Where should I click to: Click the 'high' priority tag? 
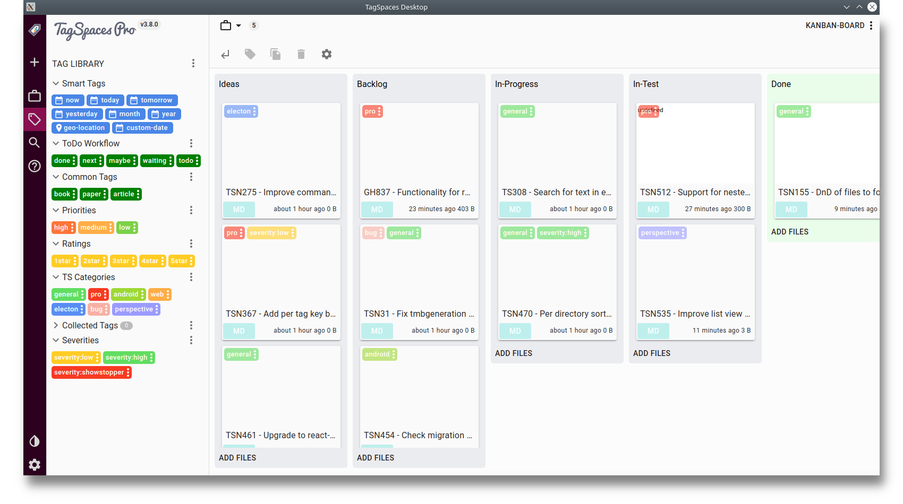click(x=64, y=228)
